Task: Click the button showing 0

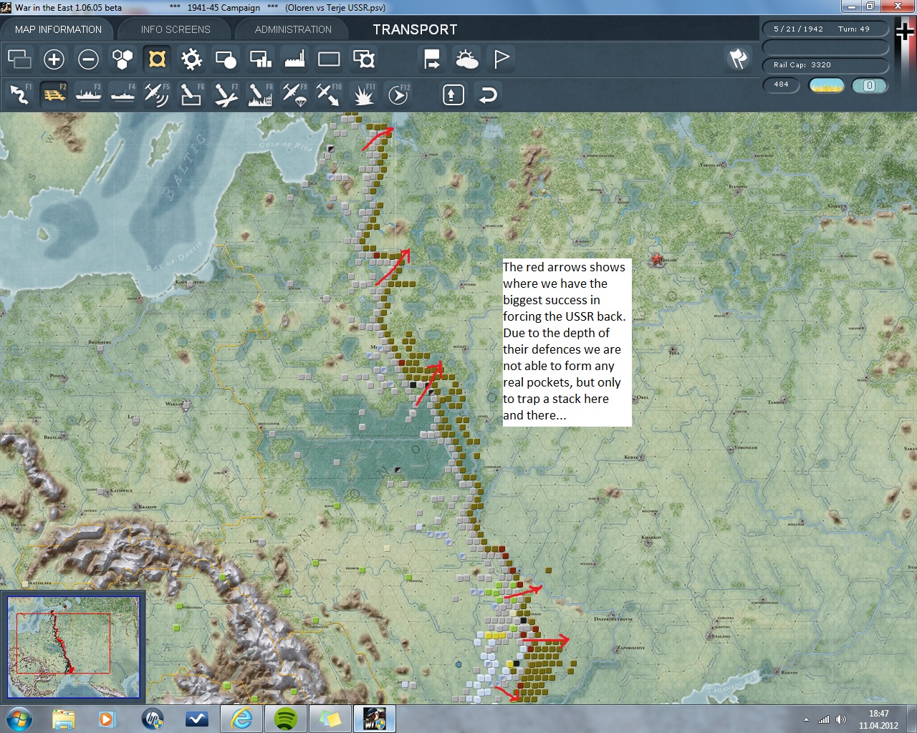Action: coord(870,85)
